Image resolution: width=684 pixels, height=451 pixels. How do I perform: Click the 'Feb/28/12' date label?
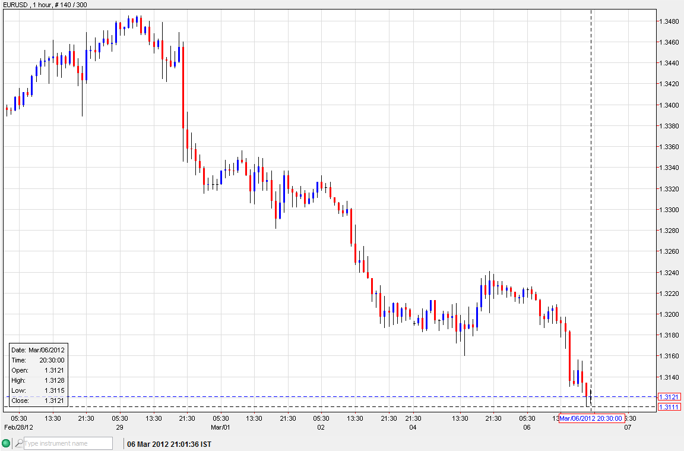[19, 427]
